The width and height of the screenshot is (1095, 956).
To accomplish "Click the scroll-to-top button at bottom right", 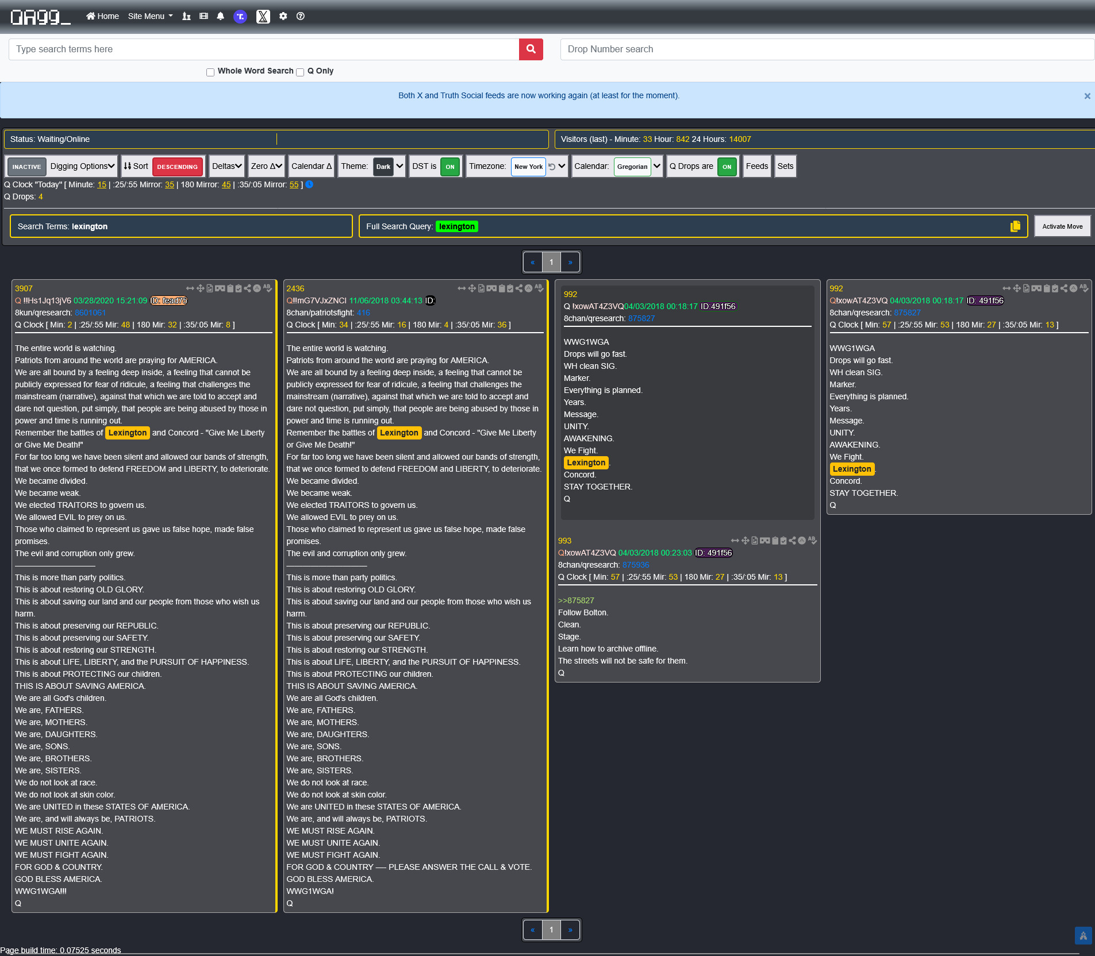I will [x=1083, y=935].
